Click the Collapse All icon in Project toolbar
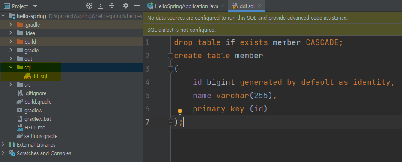This screenshot has height=162, width=402. pyautogui.click(x=112, y=6)
